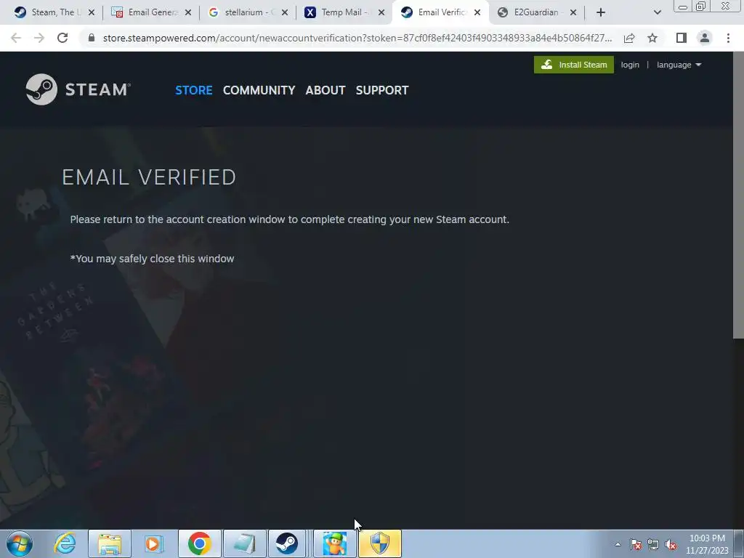This screenshot has height=558, width=744.
Task: Close the stellarium tab
Action: (285, 13)
